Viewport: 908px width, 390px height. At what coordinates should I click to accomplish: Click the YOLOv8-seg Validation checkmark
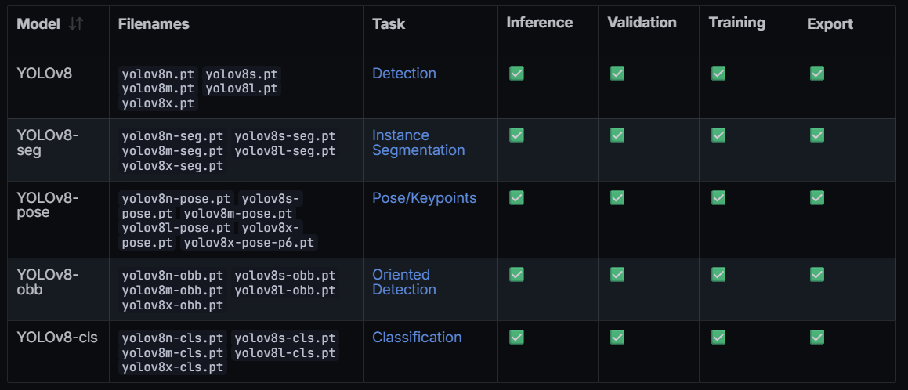click(x=617, y=135)
